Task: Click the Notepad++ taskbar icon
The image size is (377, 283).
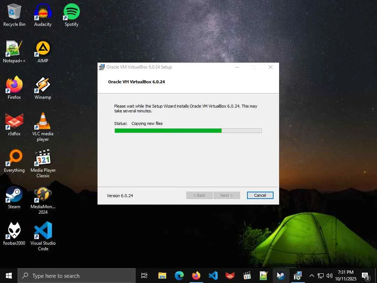Action: [264, 276]
